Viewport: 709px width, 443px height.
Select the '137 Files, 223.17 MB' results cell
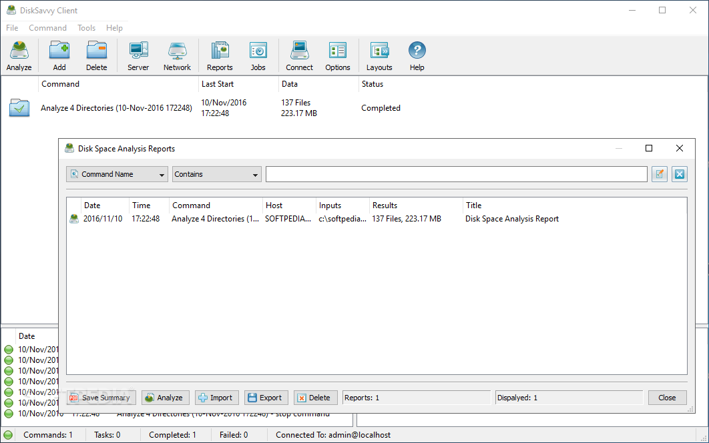pyautogui.click(x=407, y=219)
